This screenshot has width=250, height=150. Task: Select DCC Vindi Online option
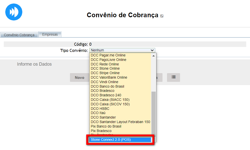click(104, 82)
